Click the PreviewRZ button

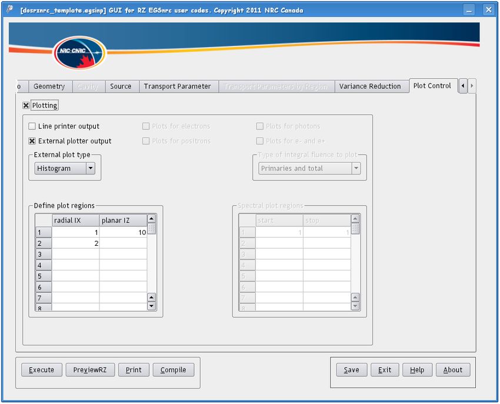[90, 370]
